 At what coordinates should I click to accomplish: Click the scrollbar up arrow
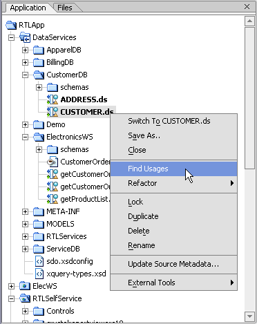coord(249,21)
